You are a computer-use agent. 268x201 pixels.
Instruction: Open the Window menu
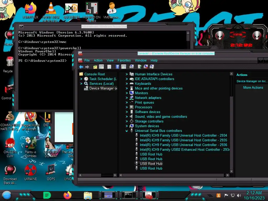click(x=141, y=60)
